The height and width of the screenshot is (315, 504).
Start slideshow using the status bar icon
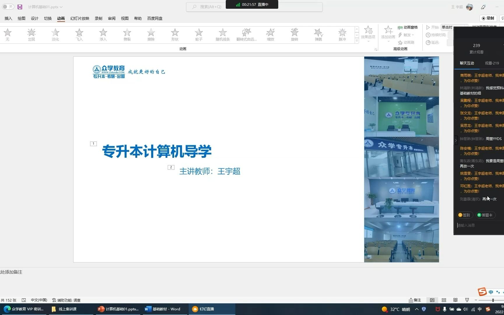coord(467,300)
